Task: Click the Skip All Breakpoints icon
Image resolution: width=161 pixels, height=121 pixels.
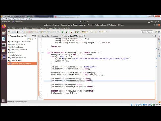Action: point(22,32)
